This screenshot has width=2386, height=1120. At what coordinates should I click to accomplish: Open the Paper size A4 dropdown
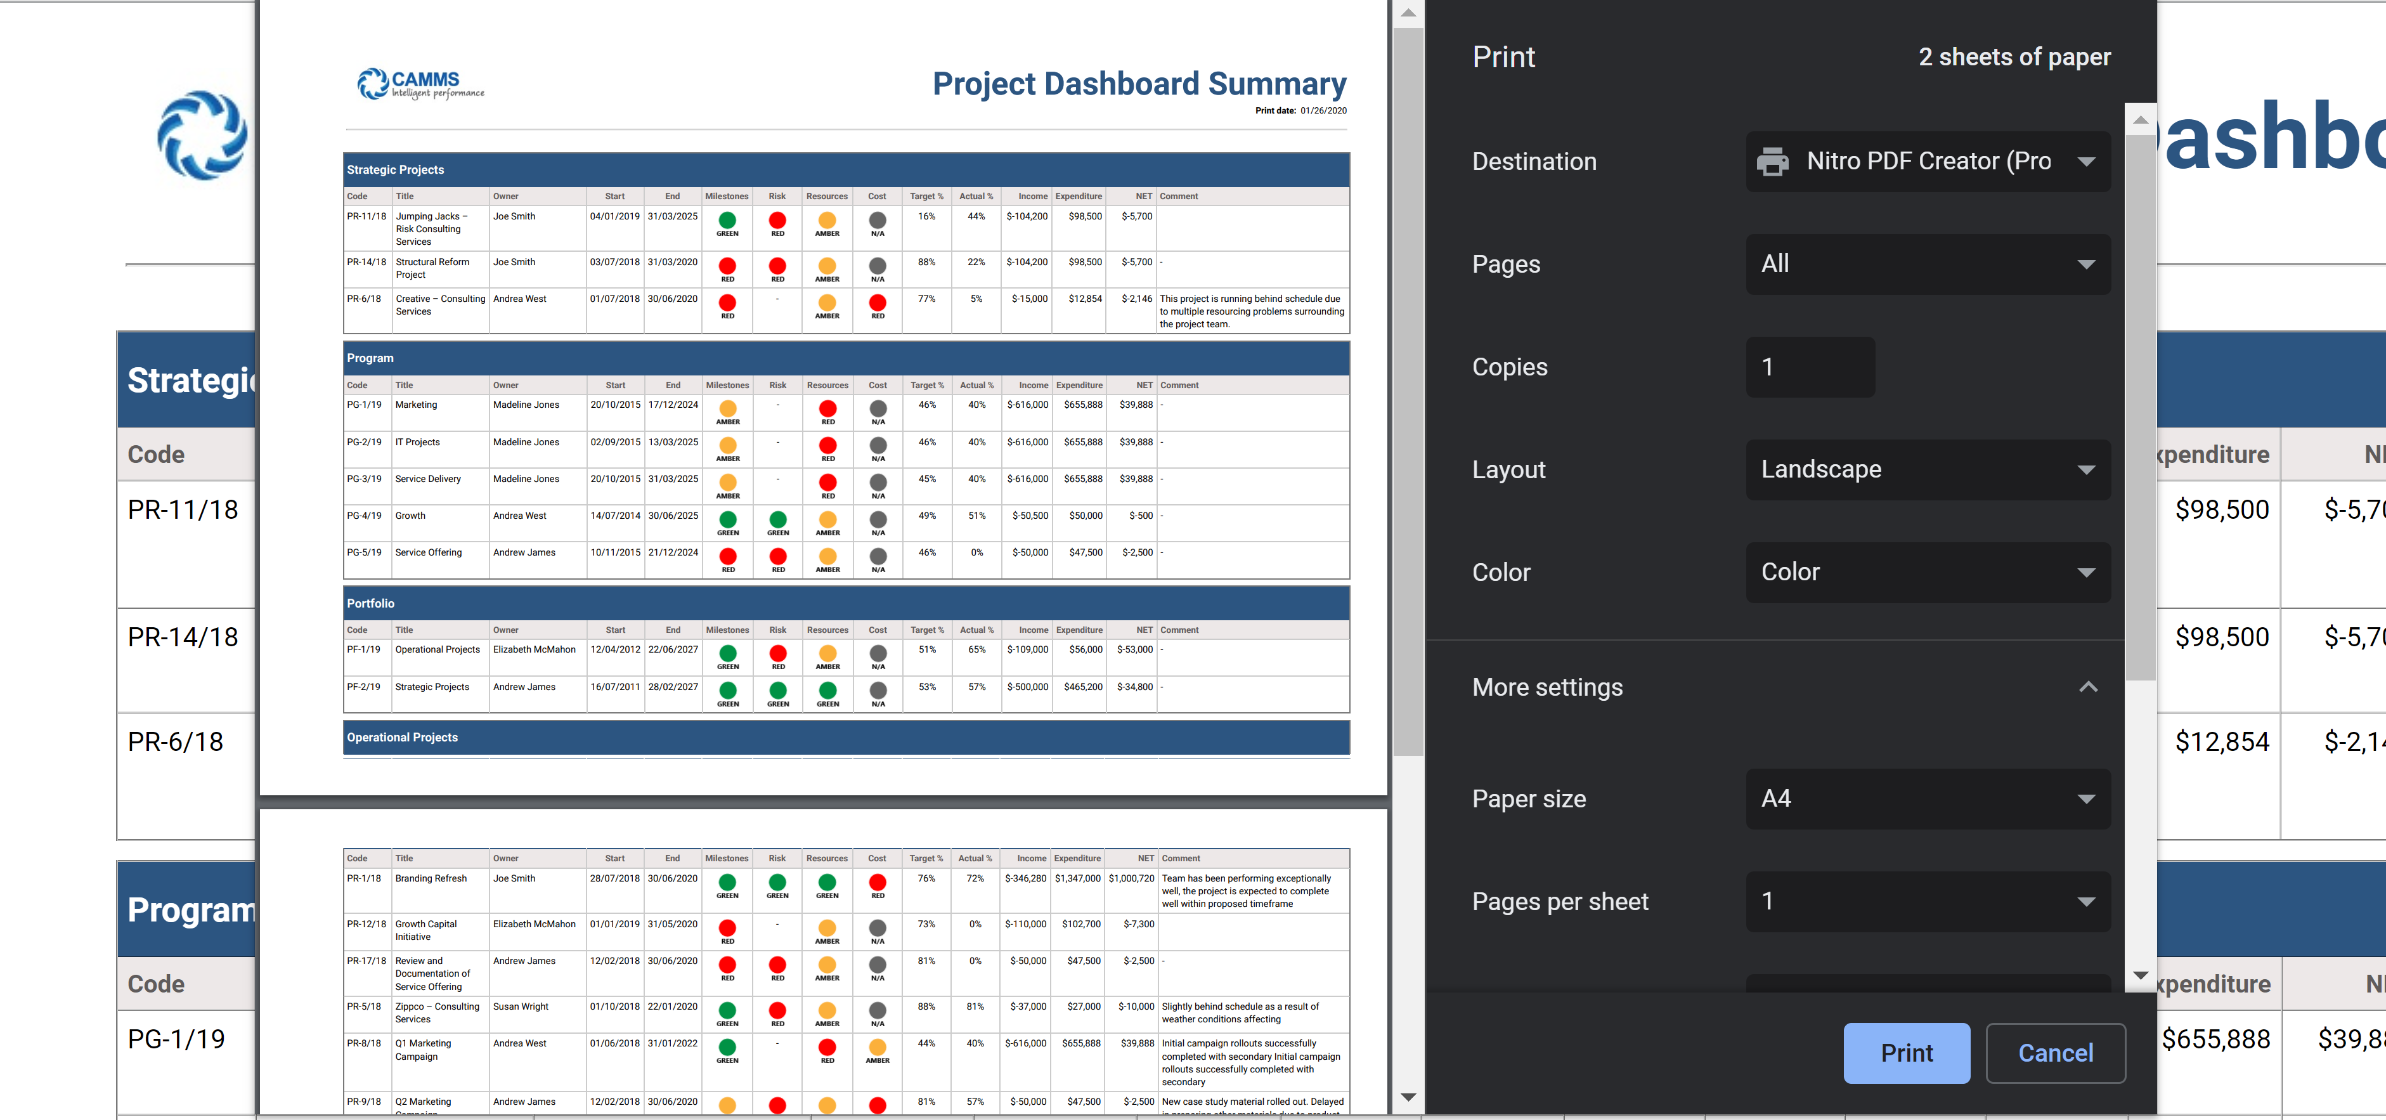tap(1928, 800)
